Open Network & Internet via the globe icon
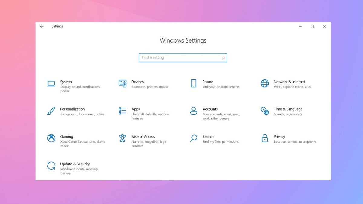 point(264,83)
